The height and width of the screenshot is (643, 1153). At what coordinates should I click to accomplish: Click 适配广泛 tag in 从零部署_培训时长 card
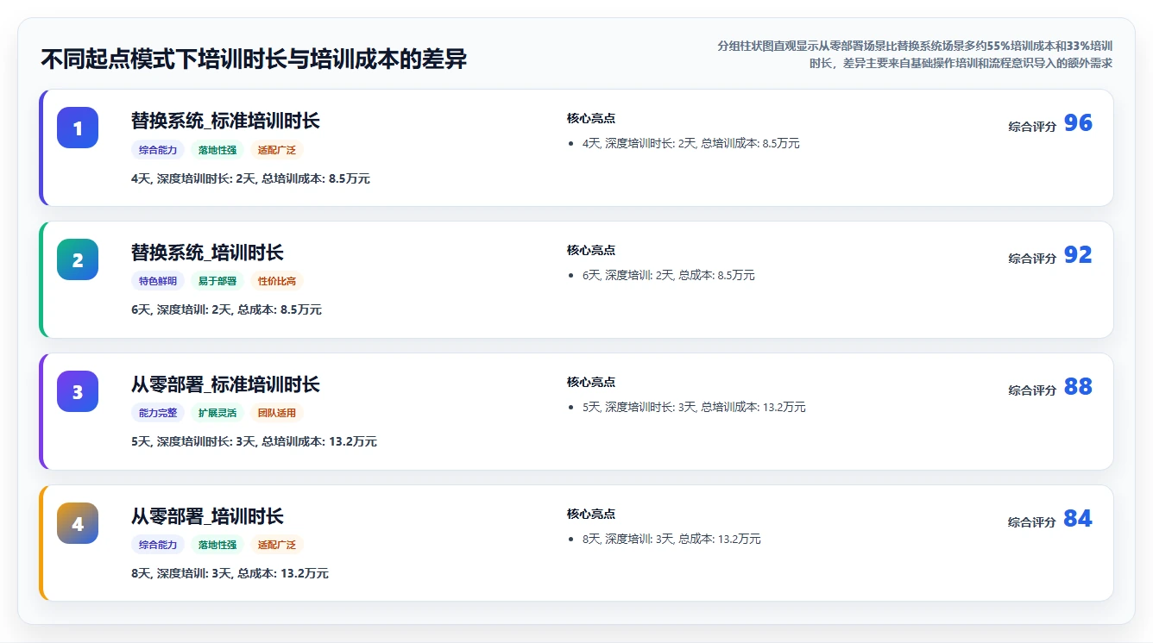point(277,546)
